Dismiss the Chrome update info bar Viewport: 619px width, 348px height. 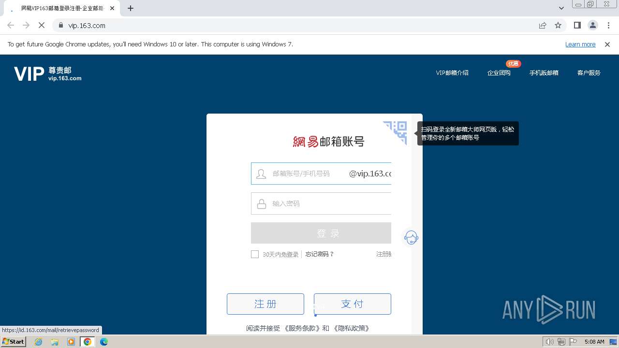coord(607,44)
